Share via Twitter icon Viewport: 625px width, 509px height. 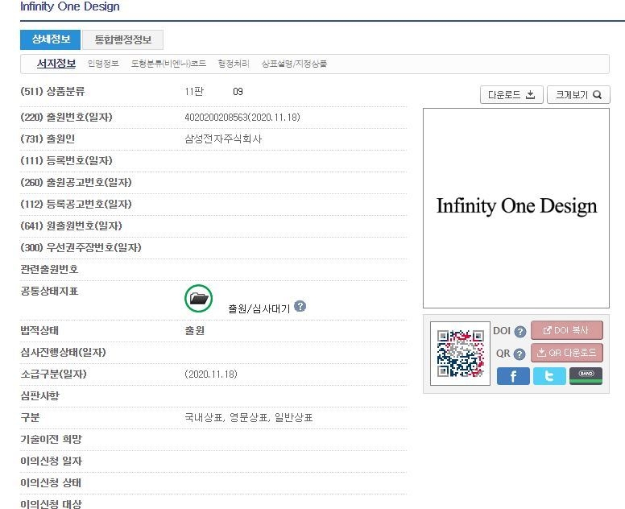point(549,376)
